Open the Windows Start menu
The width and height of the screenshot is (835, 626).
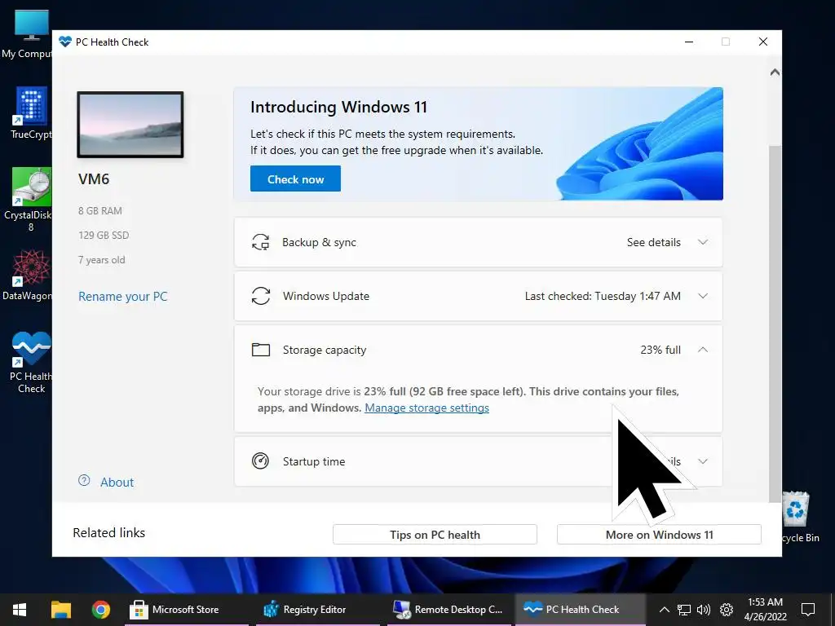[x=20, y=610]
